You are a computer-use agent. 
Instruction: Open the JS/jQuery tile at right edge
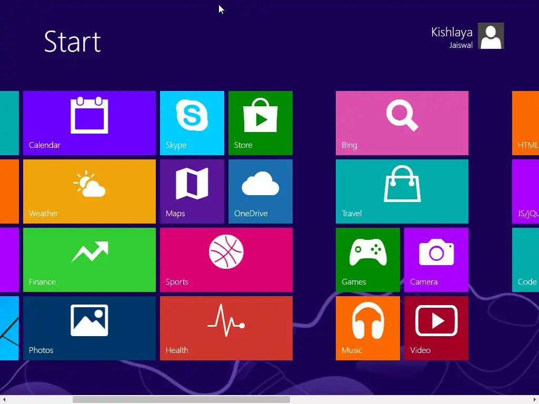pos(526,191)
